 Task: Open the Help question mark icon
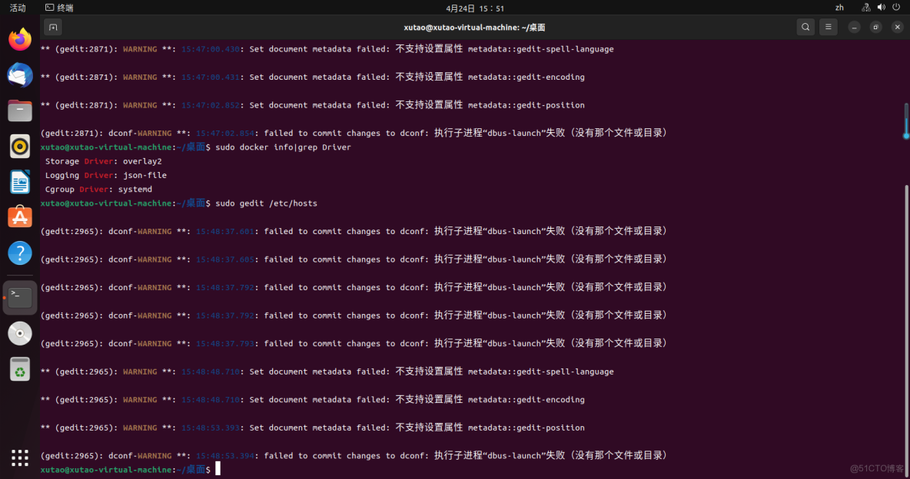[20, 253]
